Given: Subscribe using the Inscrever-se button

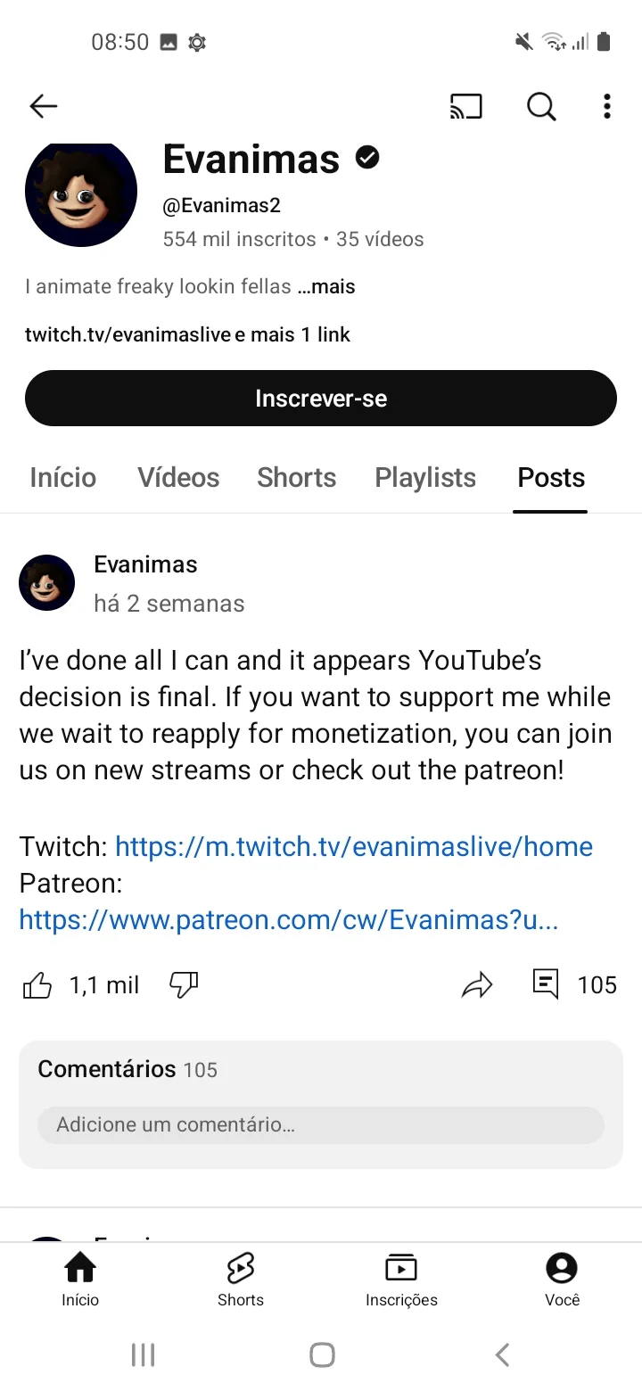Looking at the screenshot, I should coord(321,399).
